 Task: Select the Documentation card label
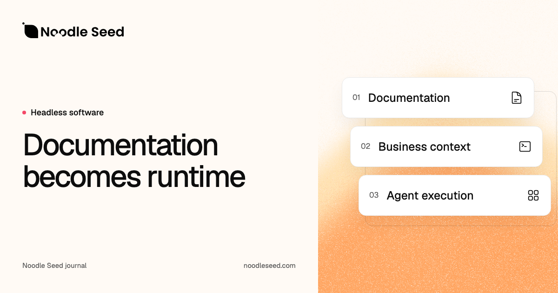click(409, 98)
